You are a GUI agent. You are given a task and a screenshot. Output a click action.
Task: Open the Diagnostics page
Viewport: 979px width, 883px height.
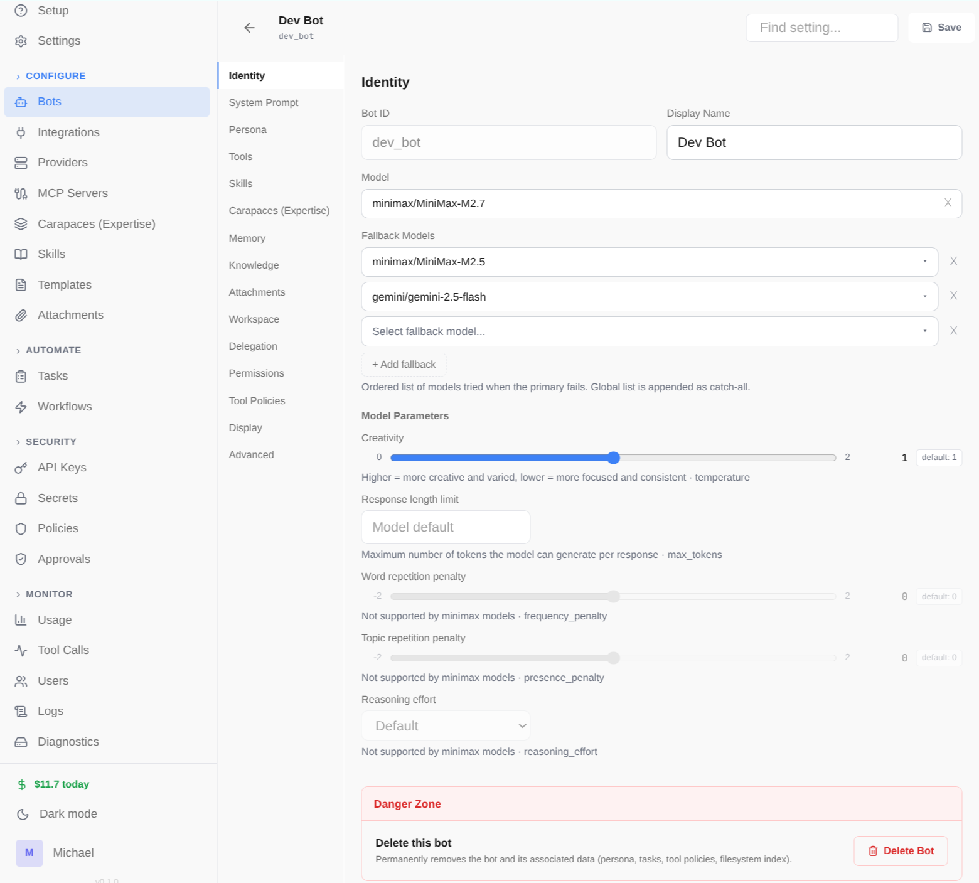68,741
